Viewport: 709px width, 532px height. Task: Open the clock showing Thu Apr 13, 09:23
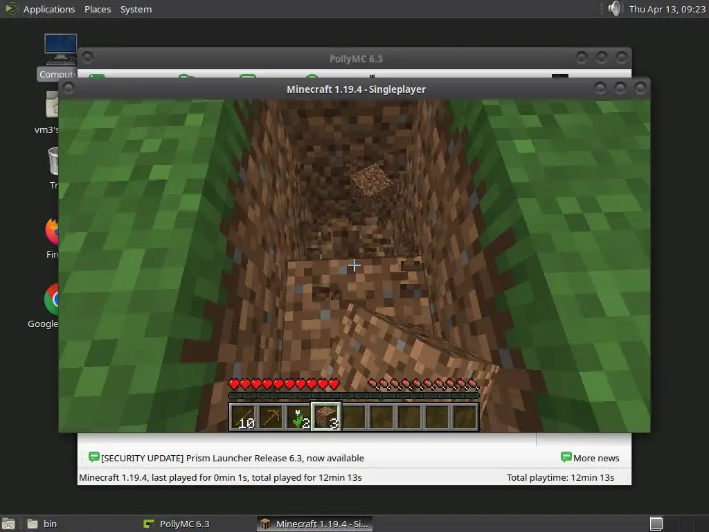point(667,9)
